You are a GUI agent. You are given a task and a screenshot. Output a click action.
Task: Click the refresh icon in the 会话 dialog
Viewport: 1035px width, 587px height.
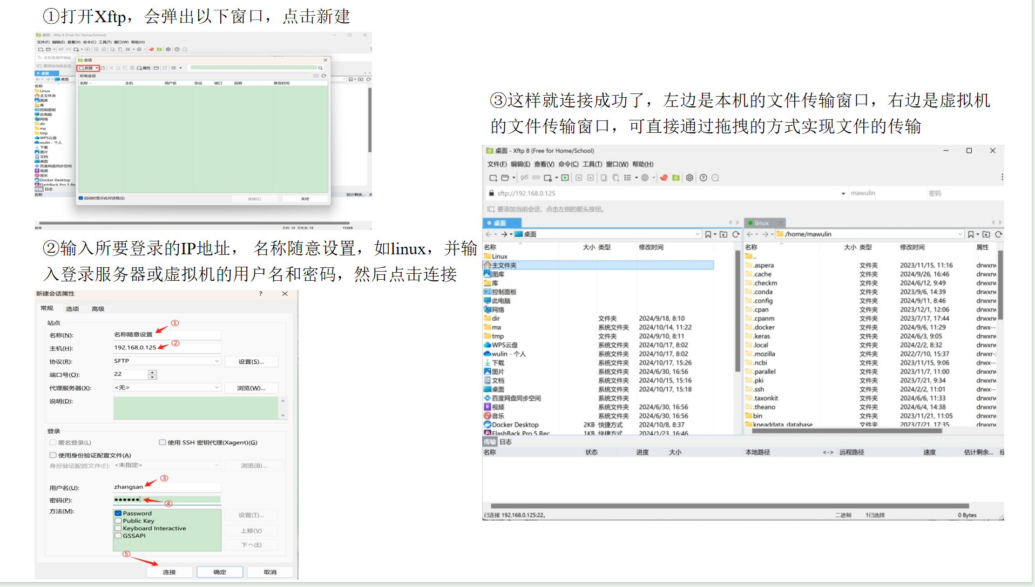click(x=324, y=76)
